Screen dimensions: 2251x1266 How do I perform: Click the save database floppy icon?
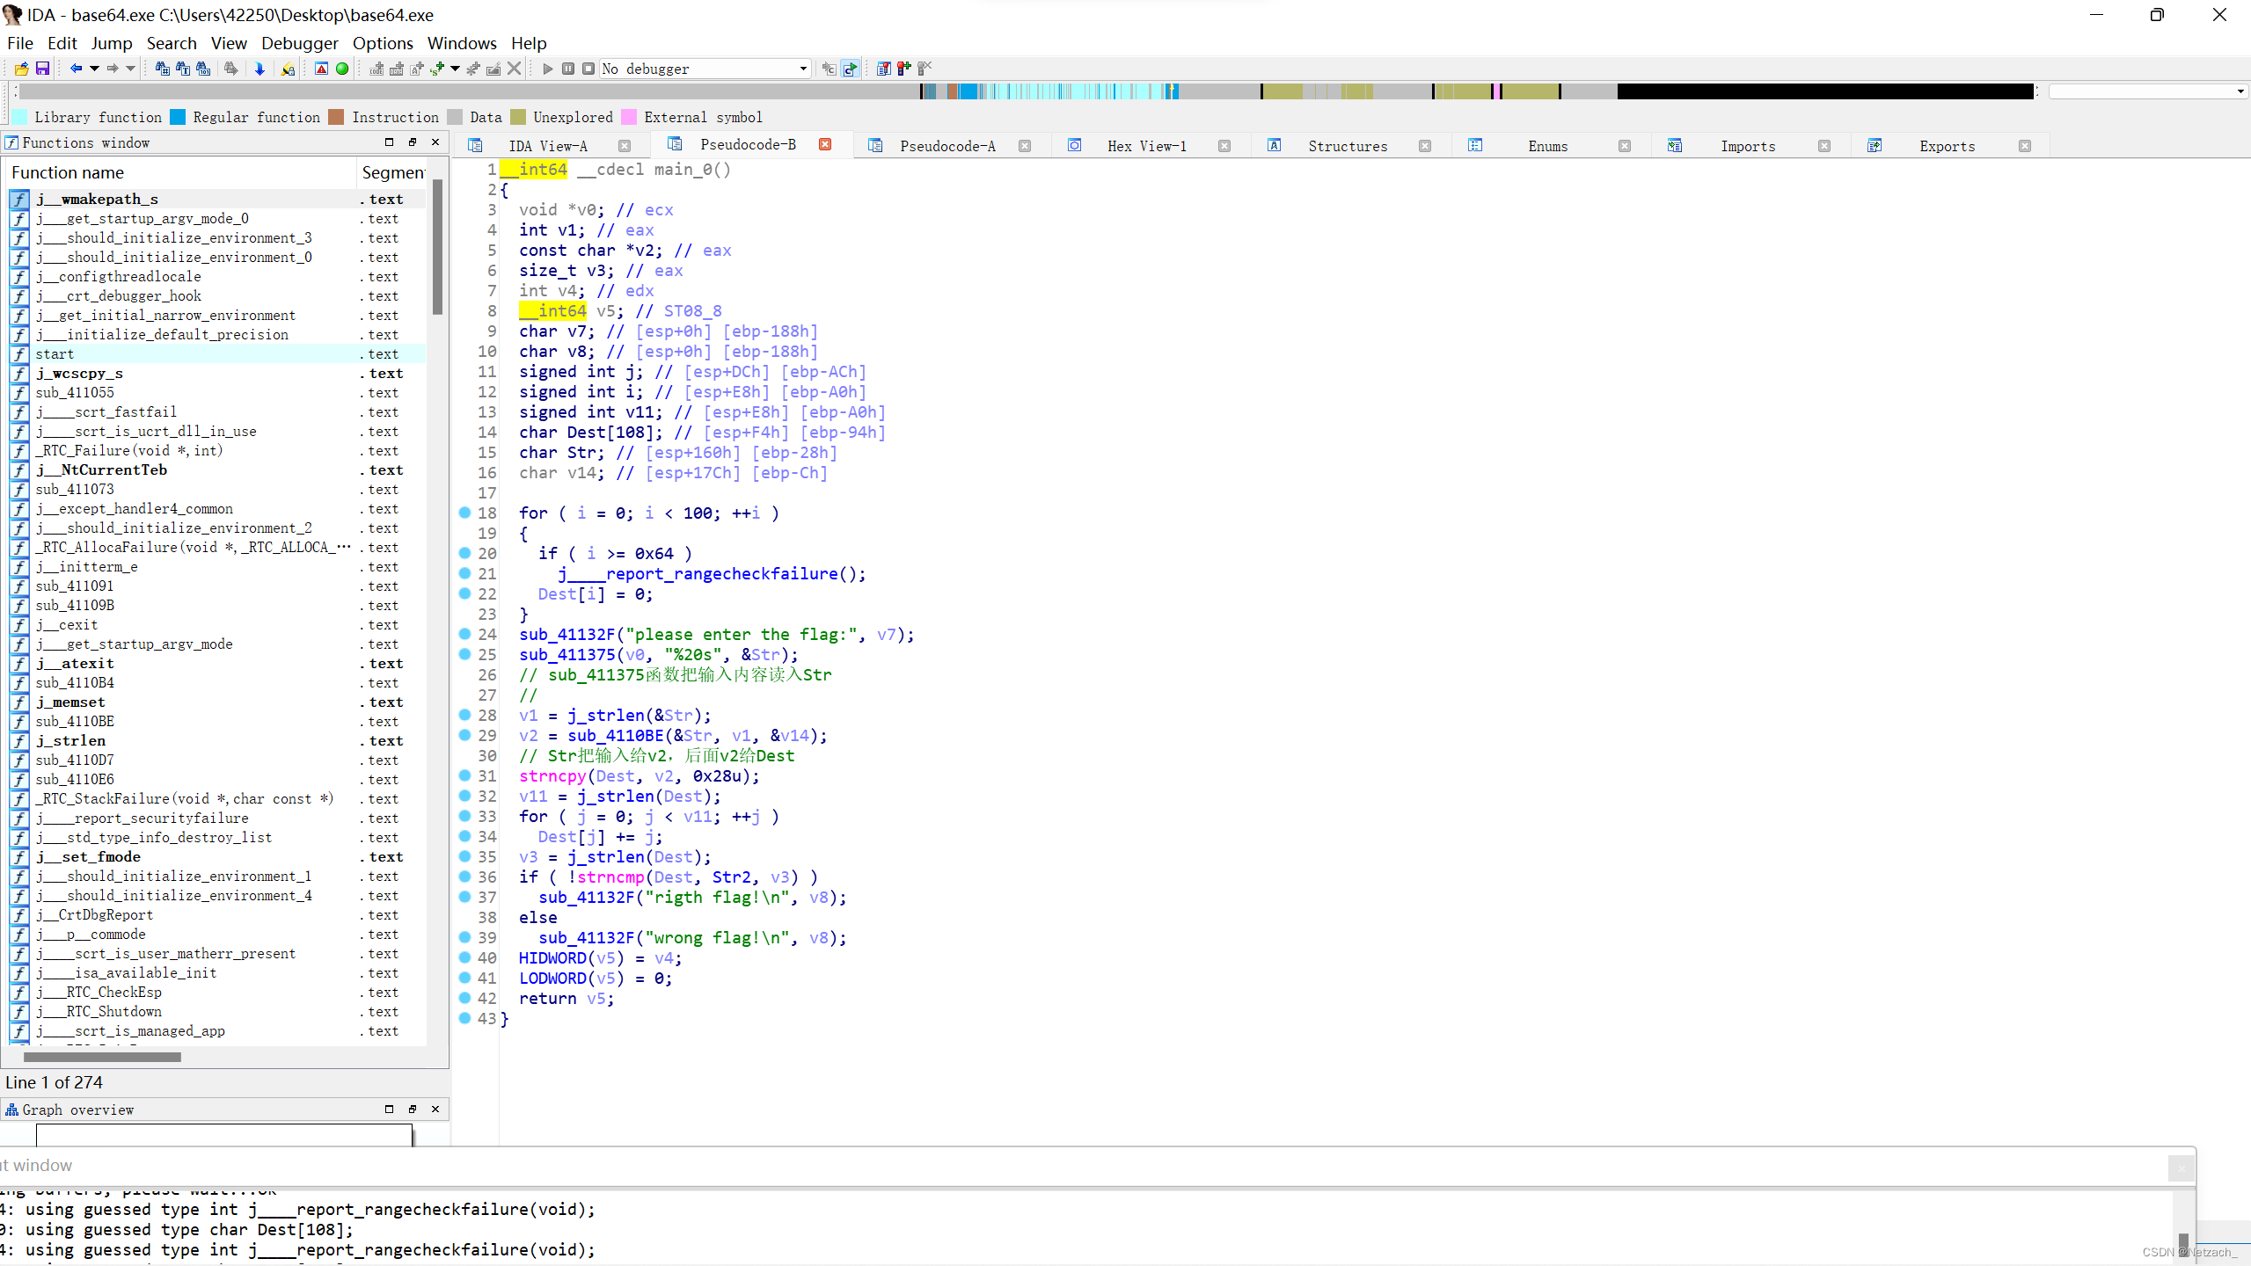[41, 69]
